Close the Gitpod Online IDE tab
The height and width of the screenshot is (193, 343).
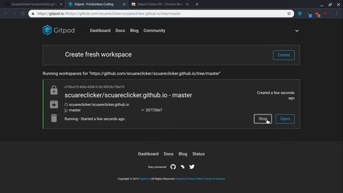coord(187,4)
